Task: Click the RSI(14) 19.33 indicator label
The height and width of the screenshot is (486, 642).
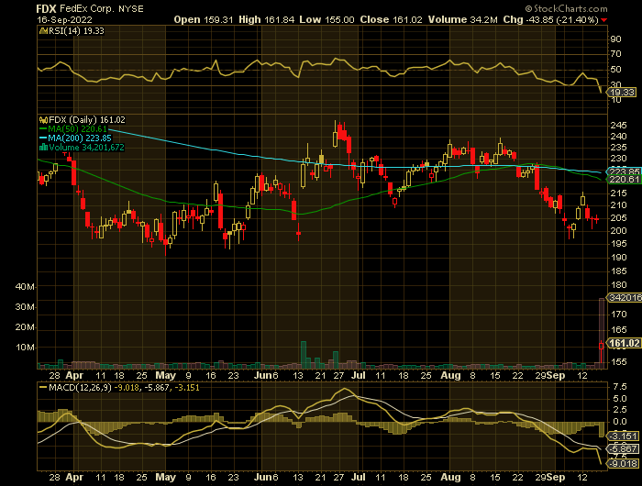Action: point(76,31)
